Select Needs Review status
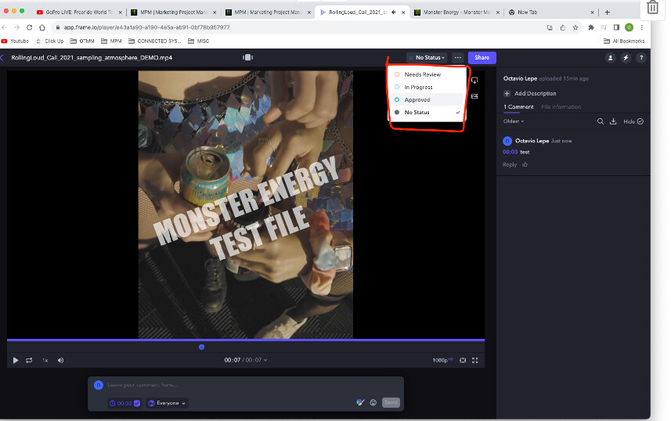This screenshot has height=421, width=671. 427,74
